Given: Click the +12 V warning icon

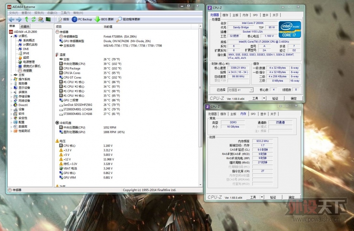Looking at the screenshot, I should 61,159.
